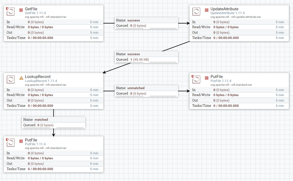Click the red shield badge on GetFile icon
293x181 pixels.
tap(7, 8)
